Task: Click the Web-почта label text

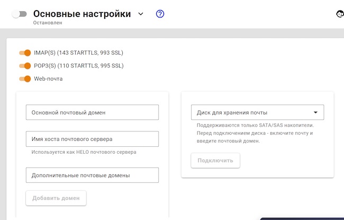Action: (x=48, y=79)
